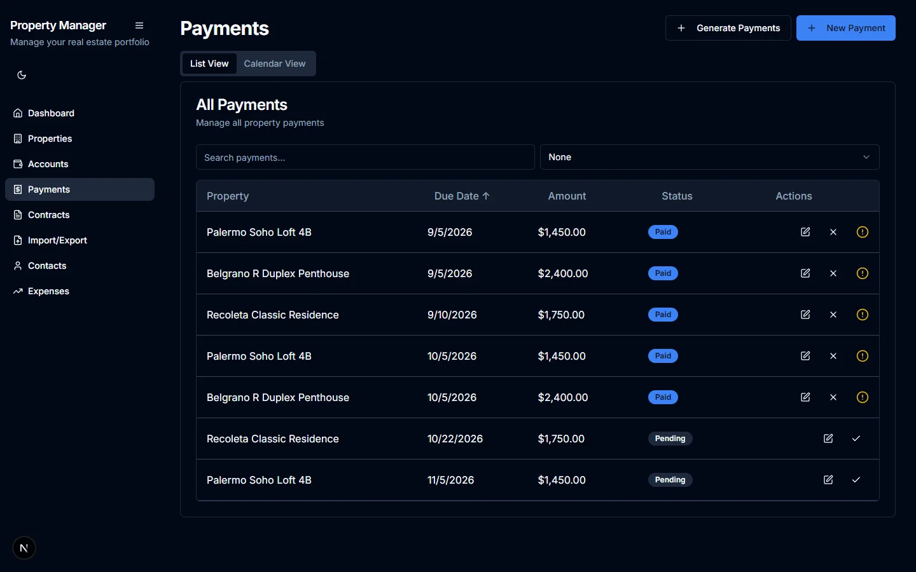Click X icon on Palermo Soho 9/5/2026 row

[x=833, y=232]
